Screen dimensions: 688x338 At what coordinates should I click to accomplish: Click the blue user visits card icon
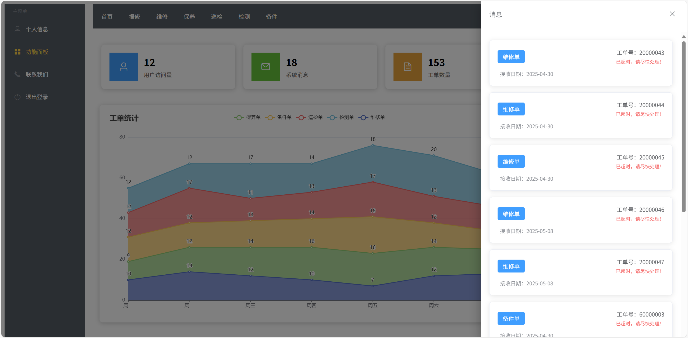pyautogui.click(x=123, y=67)
